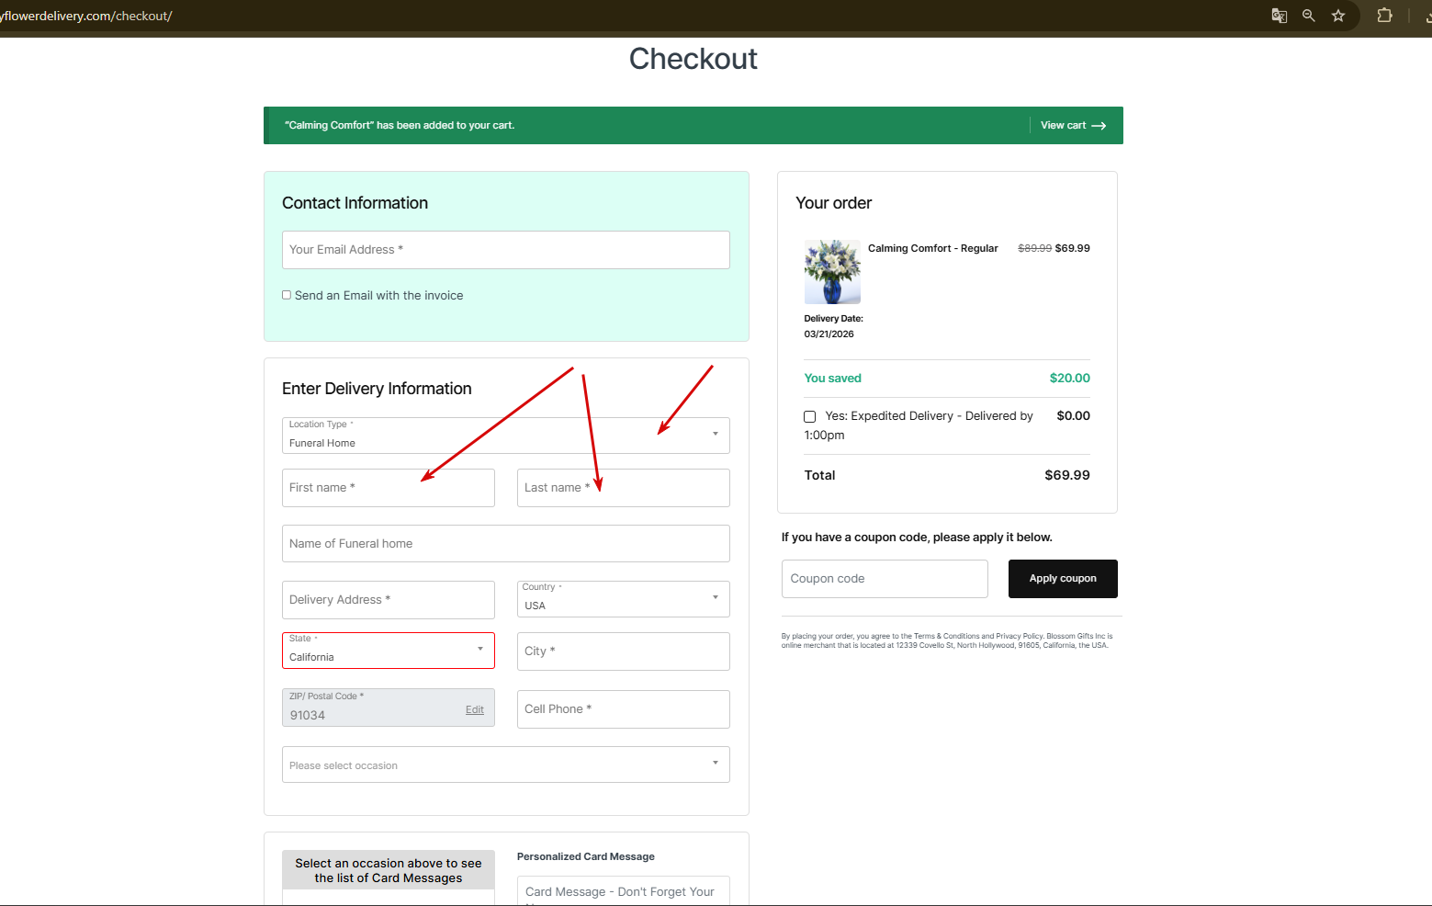Click the Calming Comfort bouquet thumbnail
The width and height of the screenshot is (1432, 906).
pos(832,272)
